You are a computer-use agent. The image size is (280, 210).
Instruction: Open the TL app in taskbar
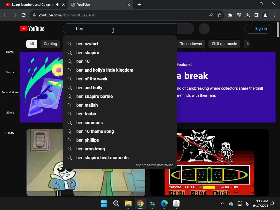152,203
